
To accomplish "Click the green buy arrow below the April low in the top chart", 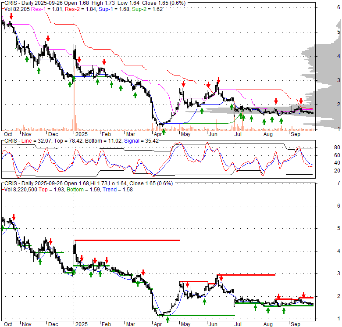I will click(164, 132).
